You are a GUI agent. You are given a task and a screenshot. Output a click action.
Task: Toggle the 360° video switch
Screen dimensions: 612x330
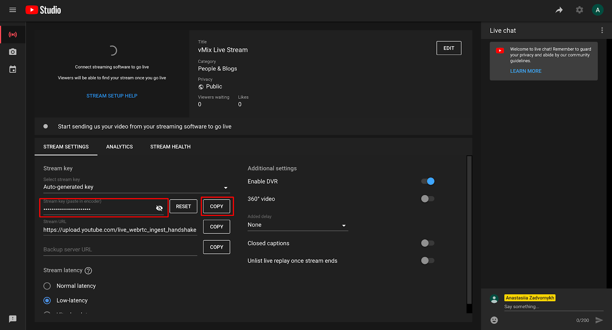click(x=428, y=199)
